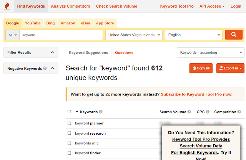Check the box for keyword planner
Viewport: 246px width, 160px height.
point(69,123)
